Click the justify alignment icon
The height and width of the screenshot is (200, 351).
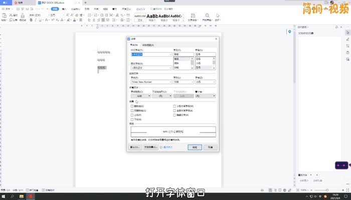[x=103, y=20]
